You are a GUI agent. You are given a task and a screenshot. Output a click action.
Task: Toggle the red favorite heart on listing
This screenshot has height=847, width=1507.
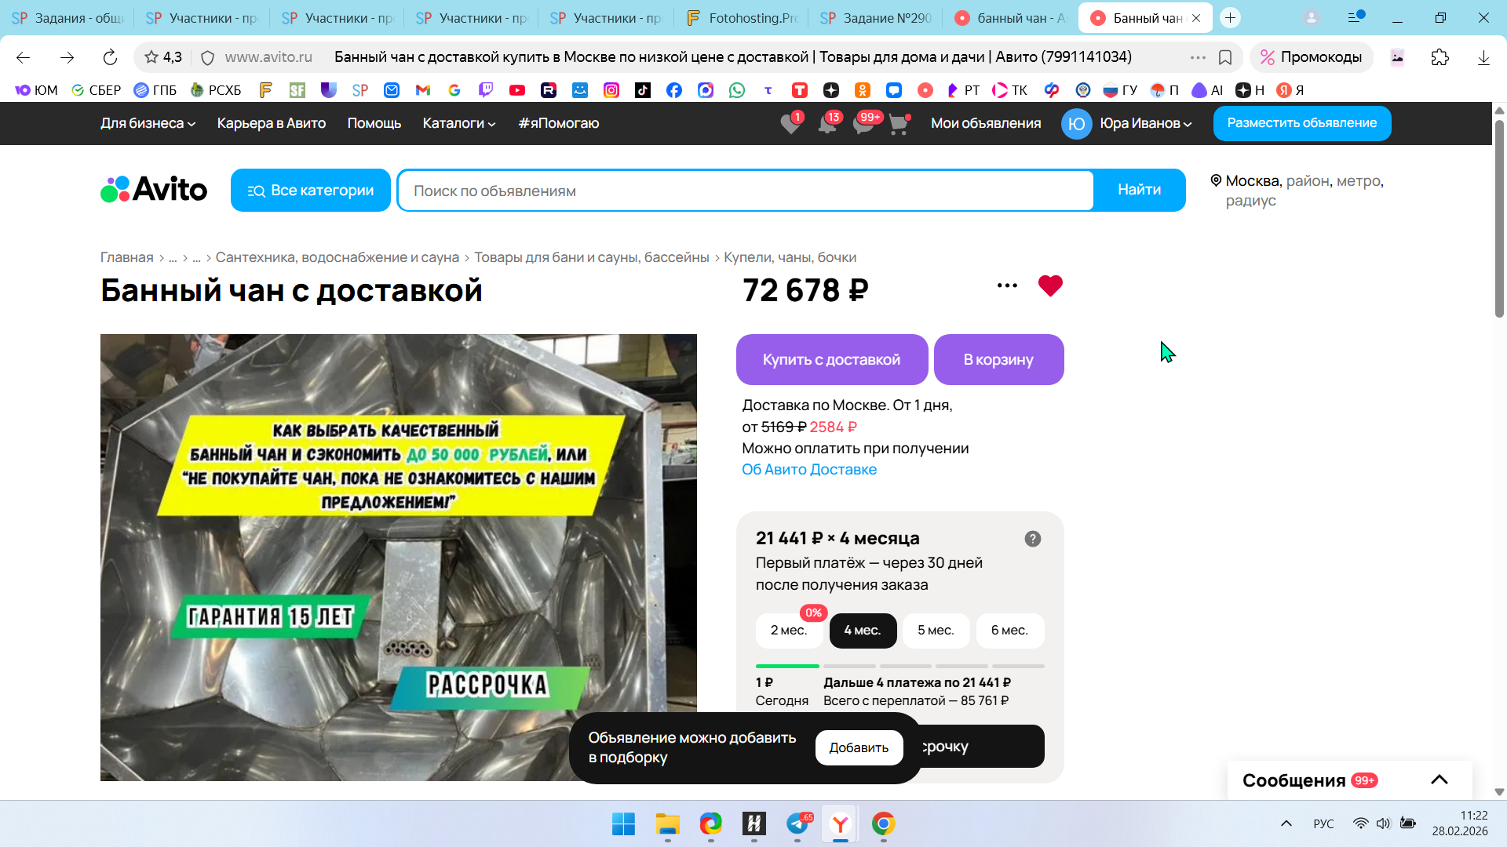(1049, 285)
